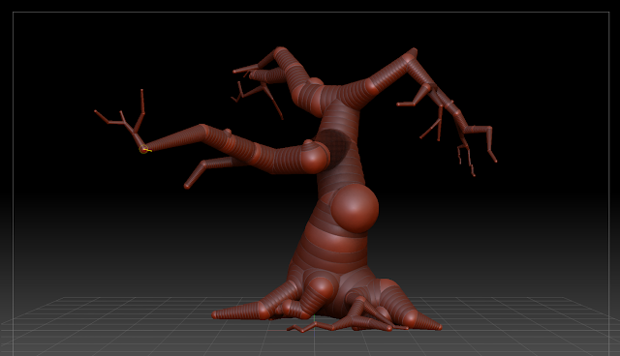Select the ZSphere highlighted by the yellow cursor ring
The width and height of the screenshot is (620, 356).
[x=143, y=149]
